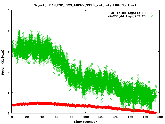Click the green line sample in legend

tap(152, 16)
